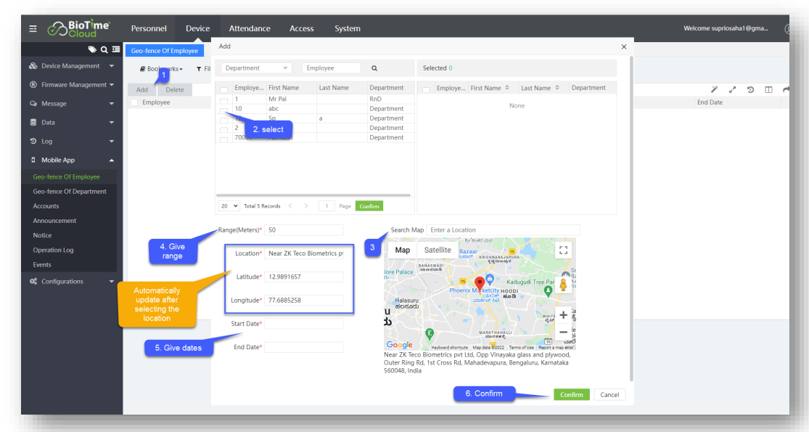Image resolution: width=809 pixels, height=432 pixels.
Task: Open the Department dropdown filter
Action: pyautogui.click(x=256, y=68)
